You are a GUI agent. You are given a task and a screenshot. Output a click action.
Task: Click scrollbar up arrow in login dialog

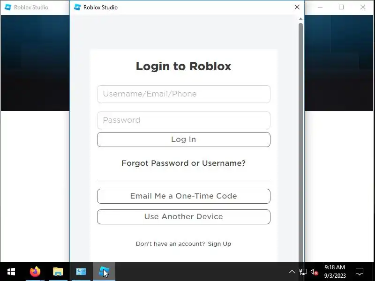pyautogui.click(x=300, y=19)
